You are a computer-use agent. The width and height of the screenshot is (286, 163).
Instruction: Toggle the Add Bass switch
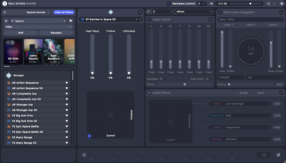(x=163, y=79)
